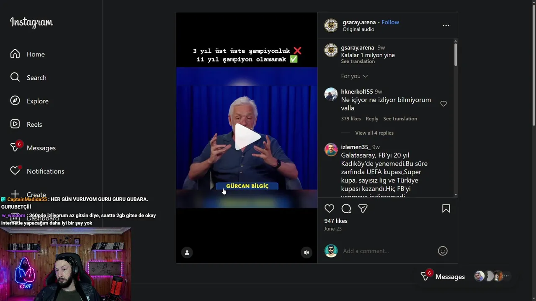The width and height of the screenshot is (536, 301).
Task: Open emoji picker in comment box
Action: (x=443, y=251)
